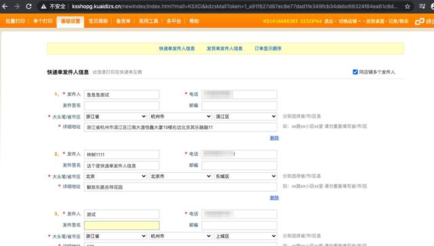Click sender 3 邮编 postcode field
The image size is (434, 246).
tap(239, 225)
